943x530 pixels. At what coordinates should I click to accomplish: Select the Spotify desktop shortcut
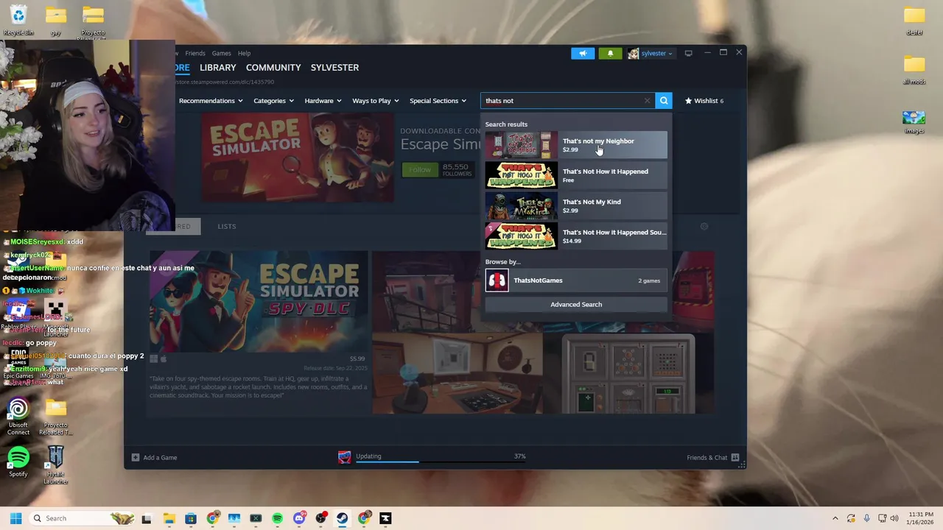click(18, 462)
